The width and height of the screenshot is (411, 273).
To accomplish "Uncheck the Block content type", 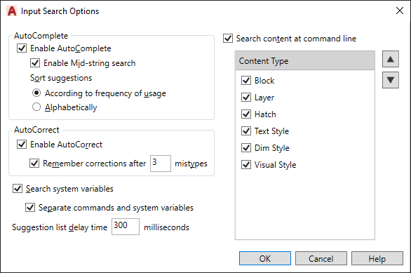I will click(x=246, y=80).
